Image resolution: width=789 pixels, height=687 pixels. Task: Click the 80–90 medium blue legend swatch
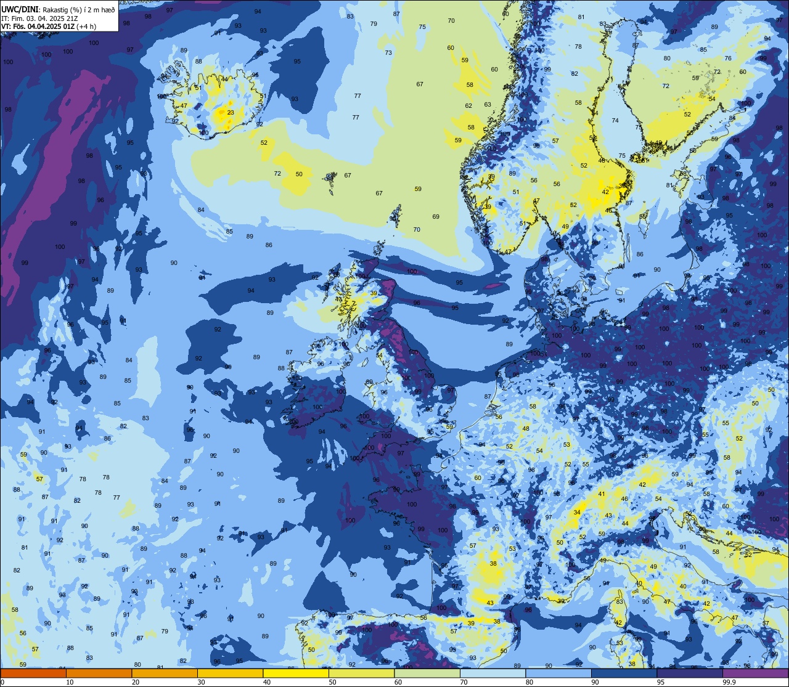558,673
